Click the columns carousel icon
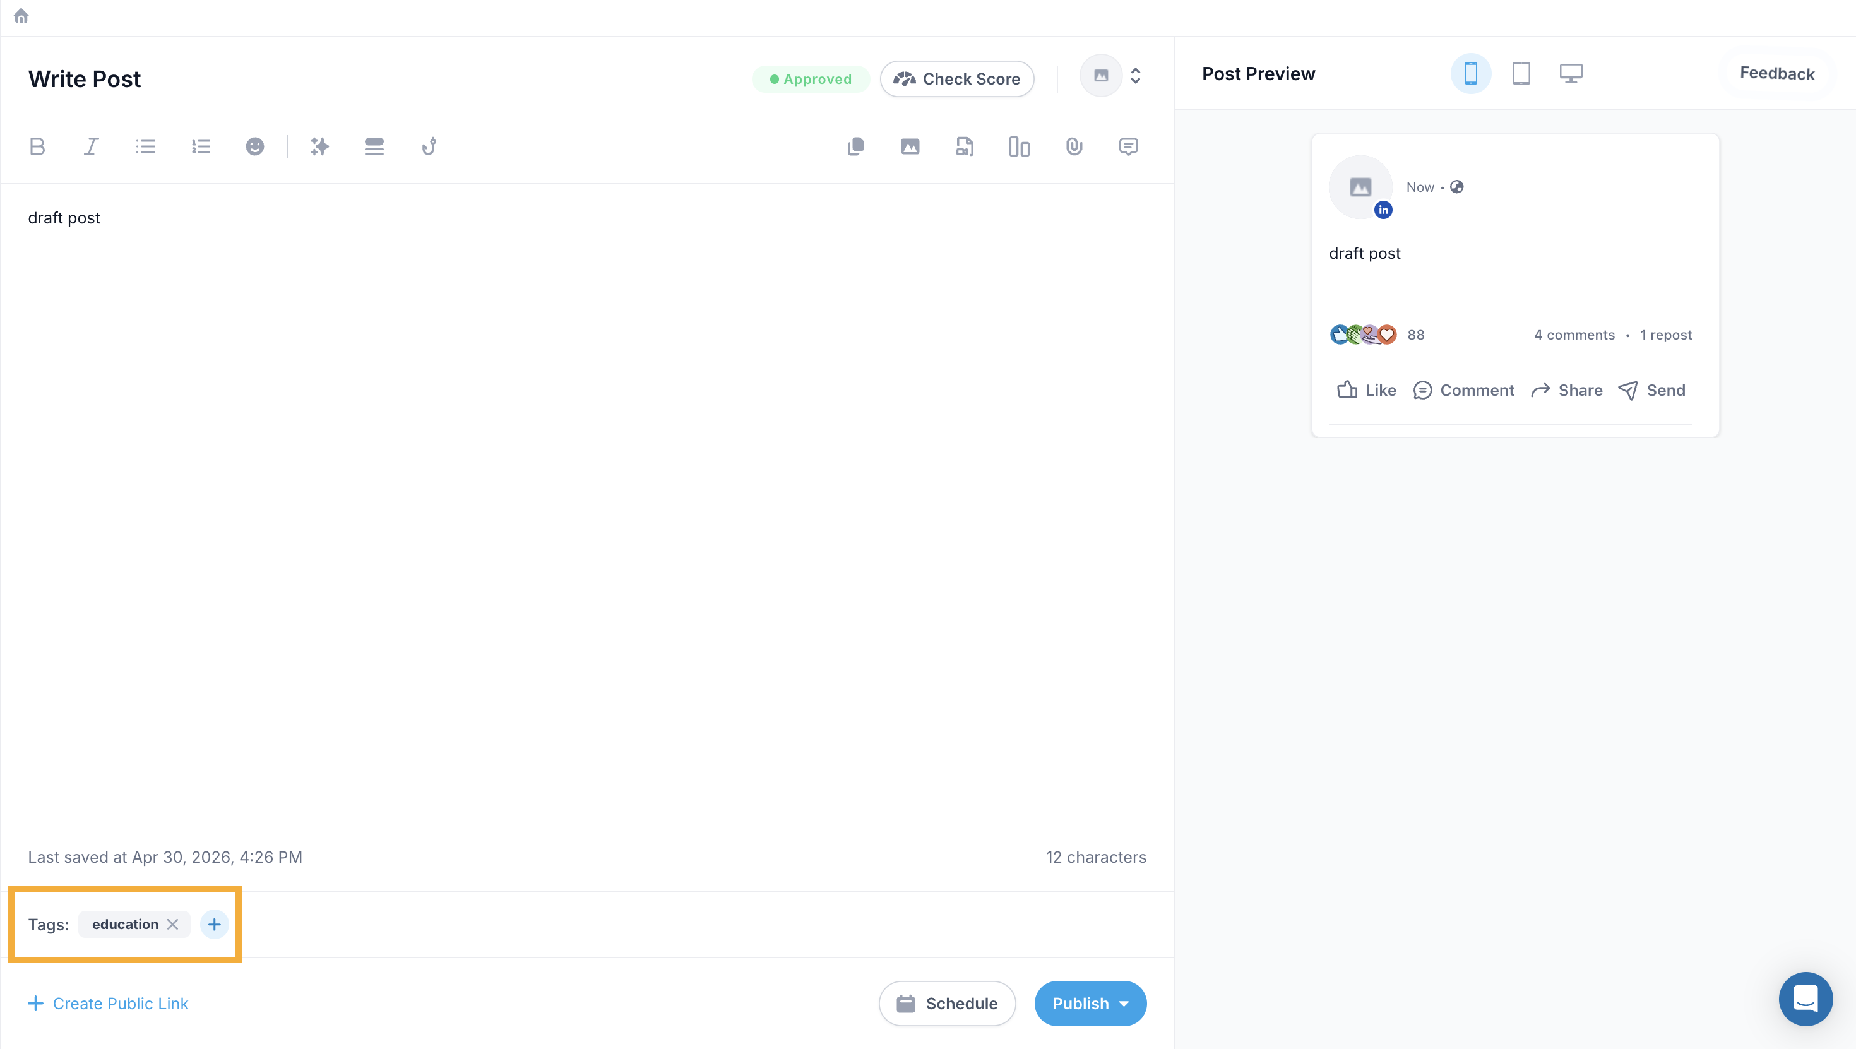 tap(1020, 147)
